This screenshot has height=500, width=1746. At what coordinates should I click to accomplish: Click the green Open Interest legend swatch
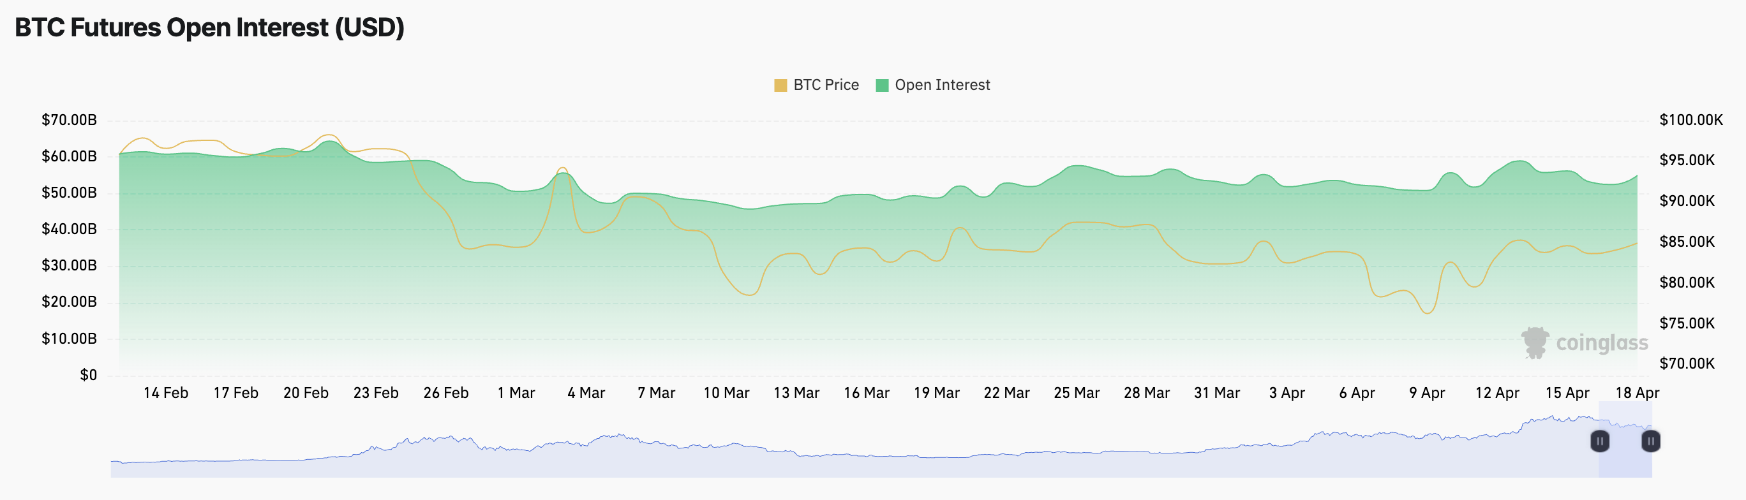click(x=882, y=85)
